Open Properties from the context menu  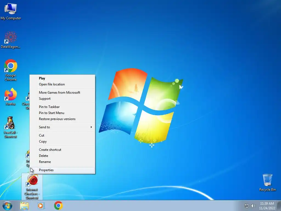click(62, 170)
